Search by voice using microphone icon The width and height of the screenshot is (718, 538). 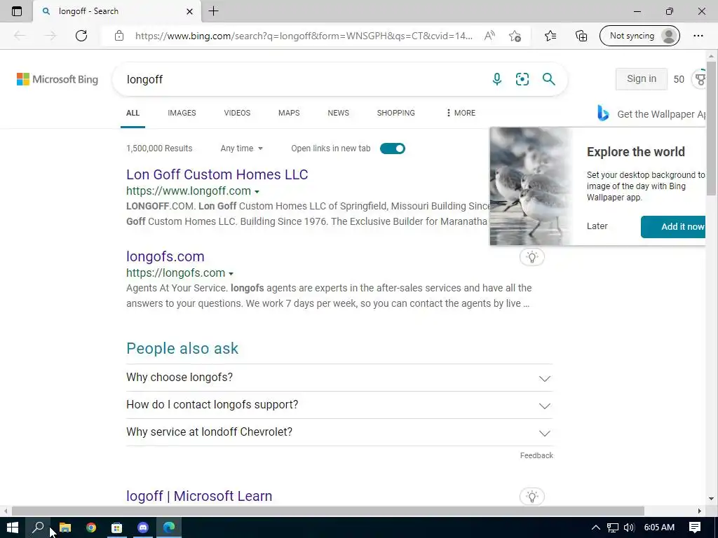[497, 79]
